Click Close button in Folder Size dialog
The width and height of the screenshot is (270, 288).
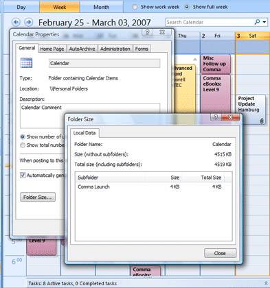220,253
